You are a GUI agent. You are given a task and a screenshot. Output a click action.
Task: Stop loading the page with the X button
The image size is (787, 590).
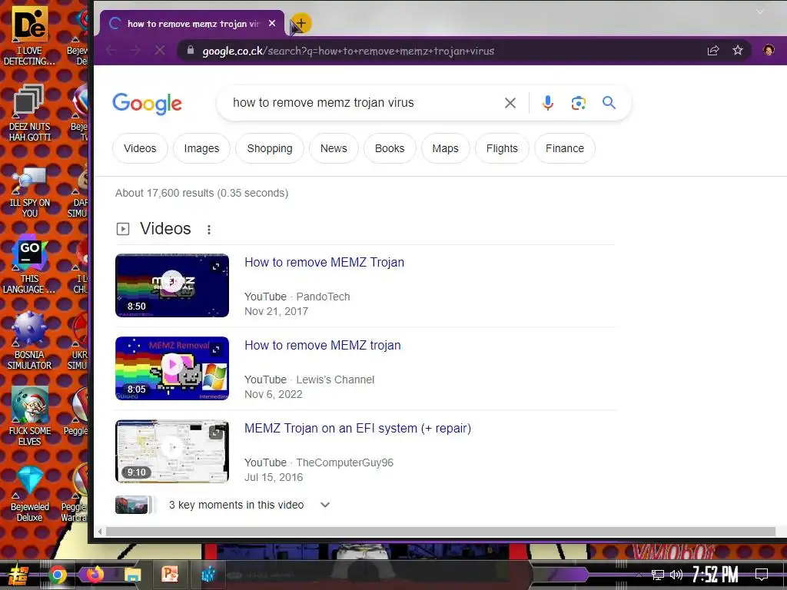(160, 50)
